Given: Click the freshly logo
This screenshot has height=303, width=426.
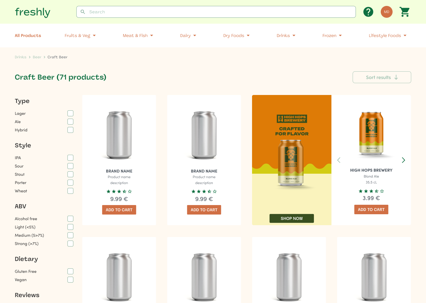Looking at the screenshot, I should click(33, 12).
